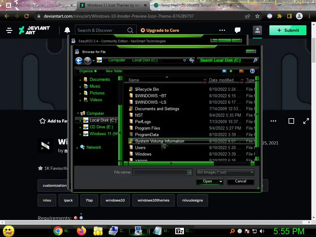This screenshot has width=316, height=237.
Task: Open Organize dropdown menu
Action: click(x=88, y=71)
